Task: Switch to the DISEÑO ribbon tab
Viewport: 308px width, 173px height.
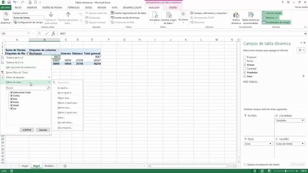Action: (173, 8)
